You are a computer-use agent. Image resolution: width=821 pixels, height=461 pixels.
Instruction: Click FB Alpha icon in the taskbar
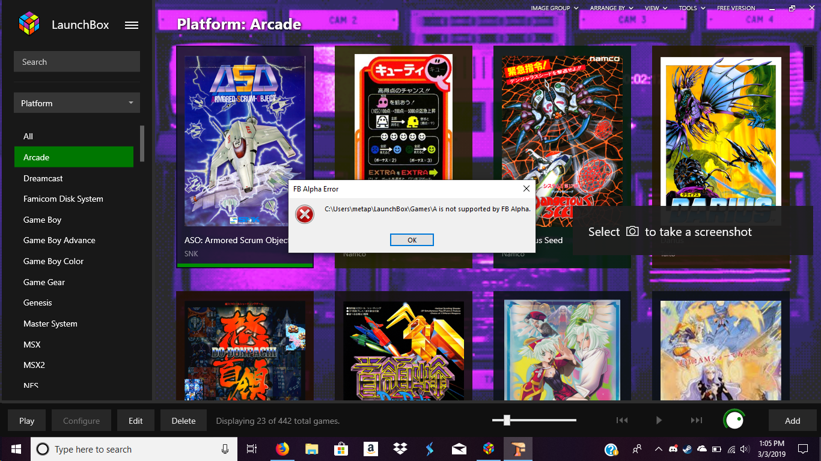(x=518, y=449)
